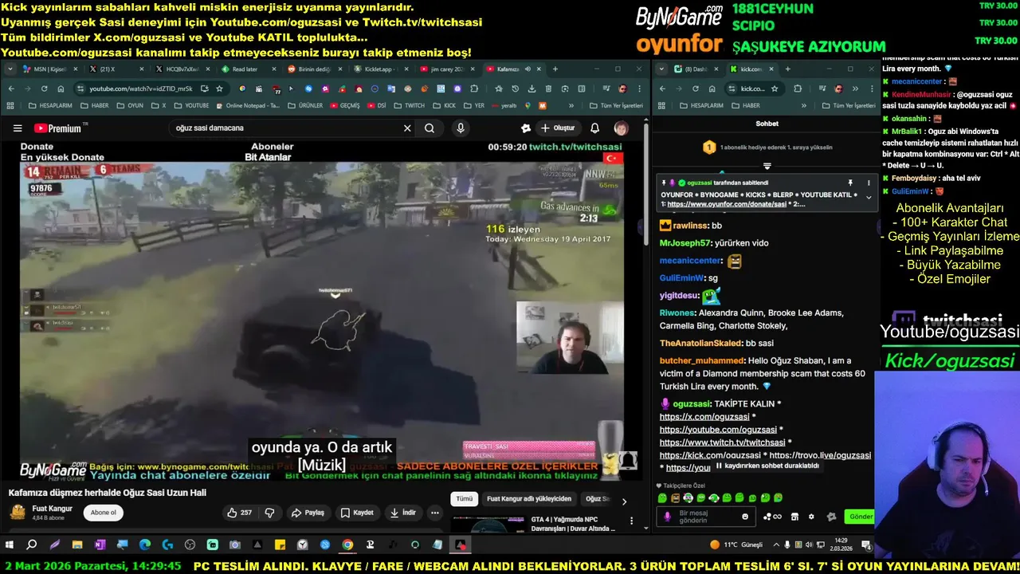Clear the YouTube search text

coord(407,128)
